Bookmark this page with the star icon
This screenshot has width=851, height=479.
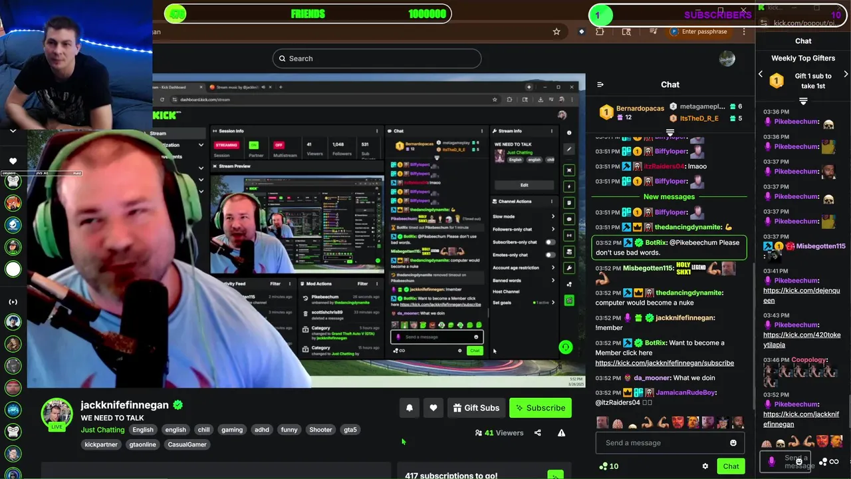(x=556, y=31)
